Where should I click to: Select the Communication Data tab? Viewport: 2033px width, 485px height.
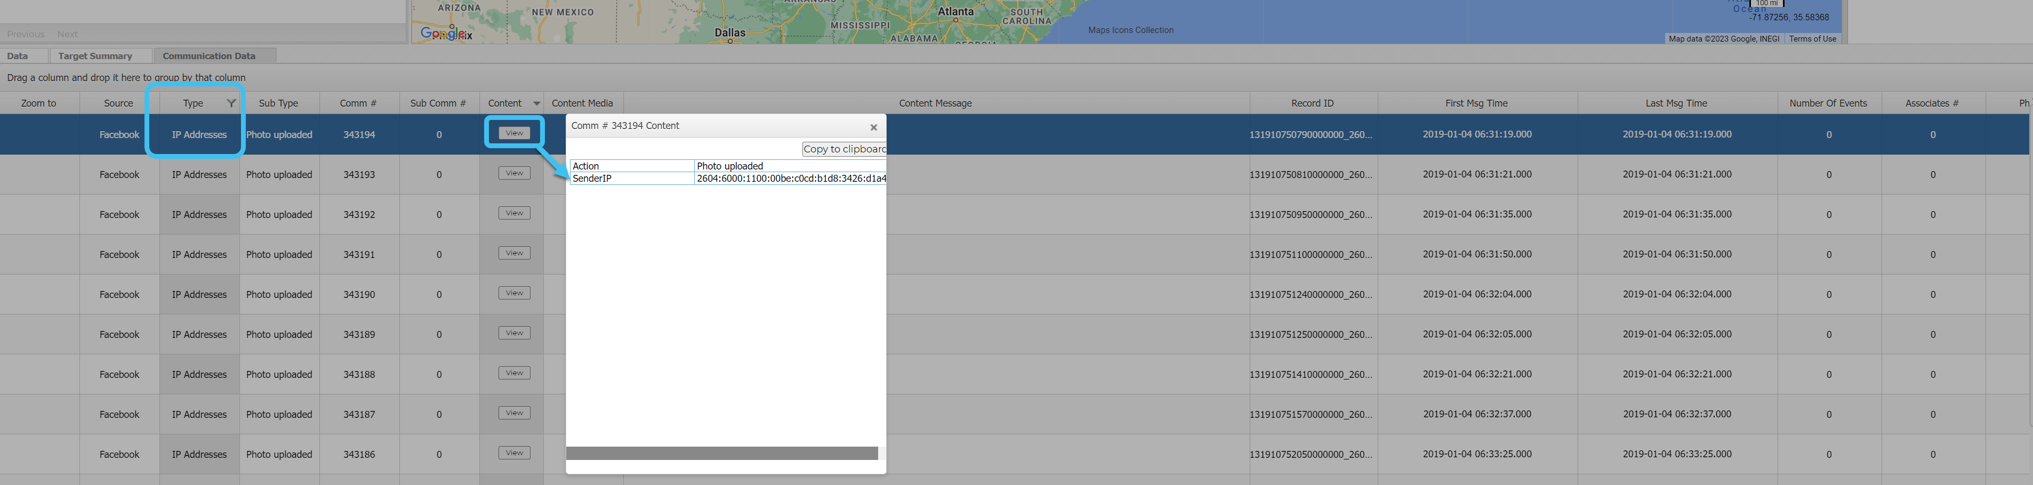pyautogui.click(x=209, y=56)
